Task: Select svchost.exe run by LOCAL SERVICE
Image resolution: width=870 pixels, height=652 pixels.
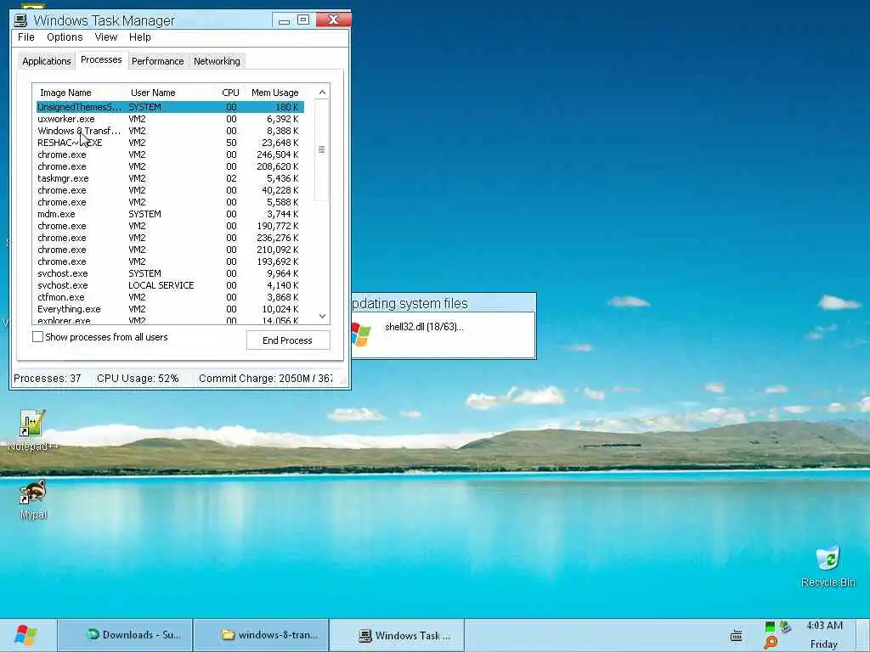Action: click(x=170, y=285)
